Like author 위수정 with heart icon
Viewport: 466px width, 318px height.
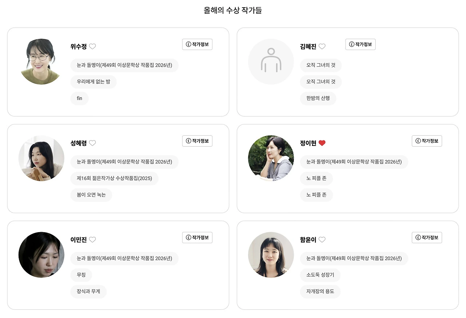pyautogui.click(x=92, y=46)
